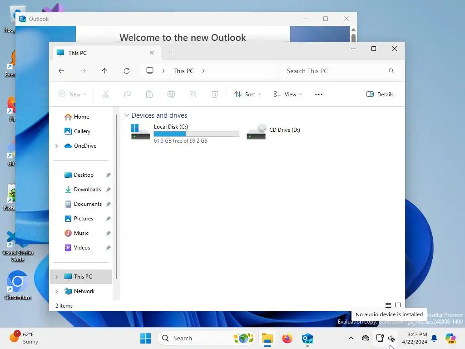
Task: Select Home in the navigation pane
Action: click(81, 117)
